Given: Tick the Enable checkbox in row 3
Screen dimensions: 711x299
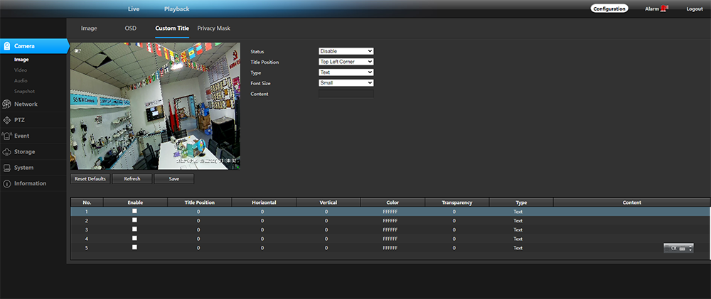Looking at the screenshot, I should coord(134,229).
